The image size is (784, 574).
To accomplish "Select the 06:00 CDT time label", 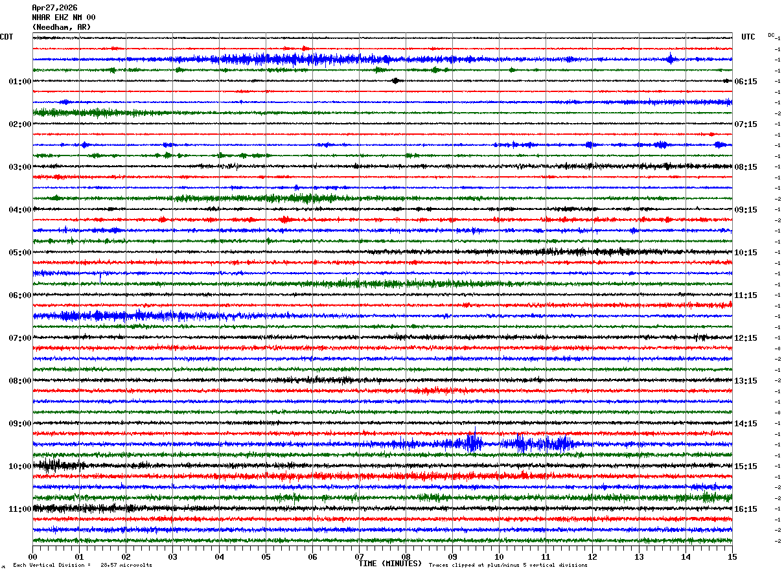I will [20, 295].
